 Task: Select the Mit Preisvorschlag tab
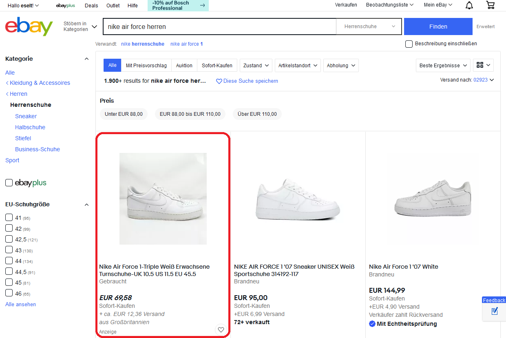pyautogui.click(x=146, y=65)
